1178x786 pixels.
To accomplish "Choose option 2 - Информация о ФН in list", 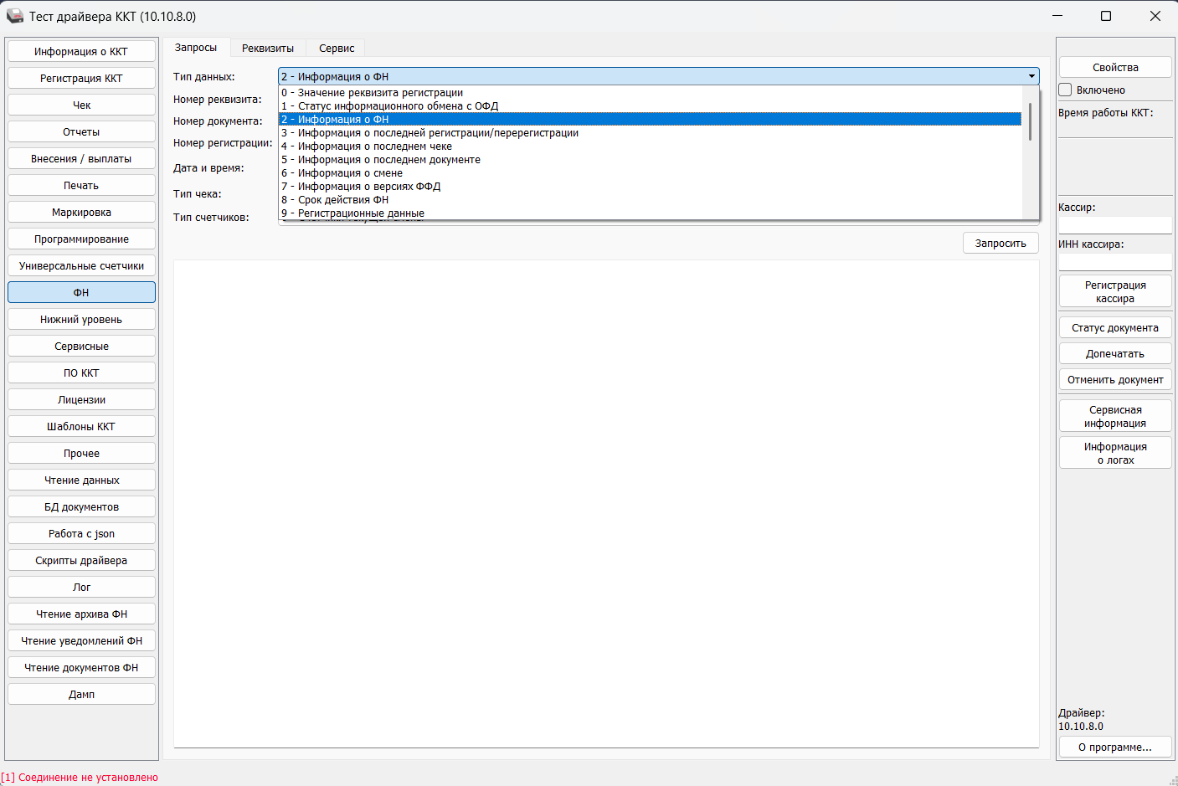I will coord(650,120).
